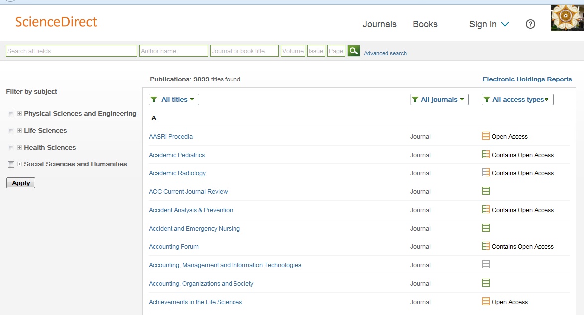Focus the Volume field

[x=293, y=51]
